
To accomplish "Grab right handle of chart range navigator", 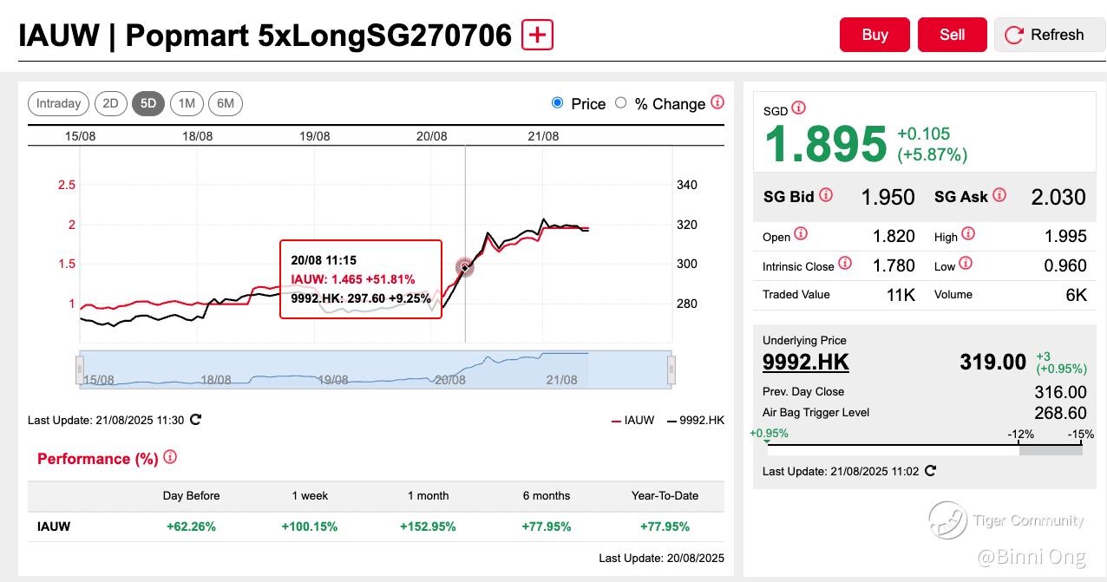I will 671,370.
